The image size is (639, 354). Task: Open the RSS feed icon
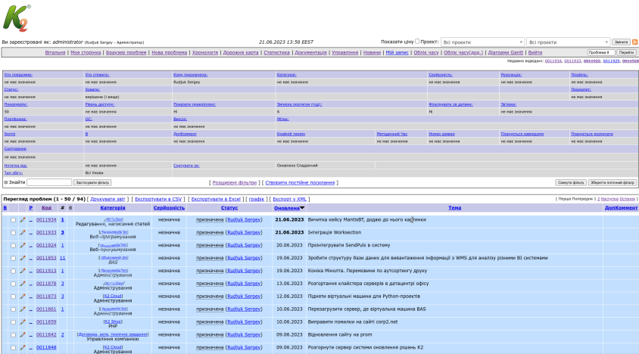(x=634, y=42)
